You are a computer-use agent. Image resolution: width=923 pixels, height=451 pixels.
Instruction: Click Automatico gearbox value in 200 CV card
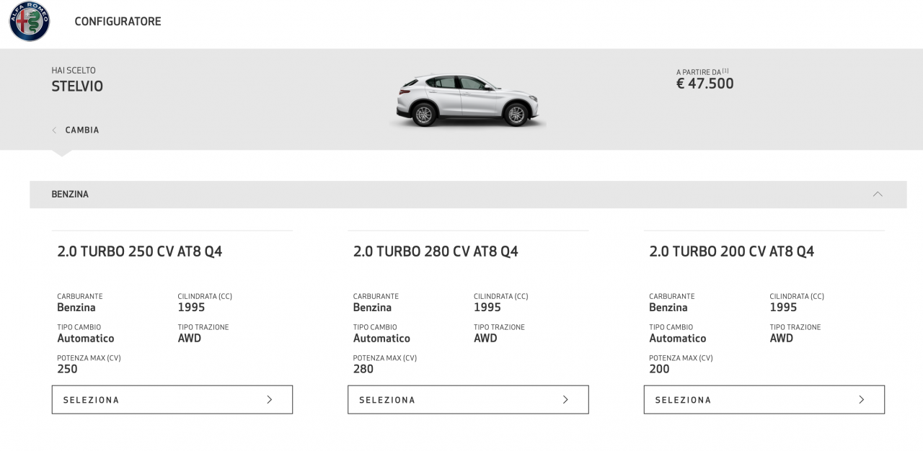pyautogui.click(x=678, y=339)
